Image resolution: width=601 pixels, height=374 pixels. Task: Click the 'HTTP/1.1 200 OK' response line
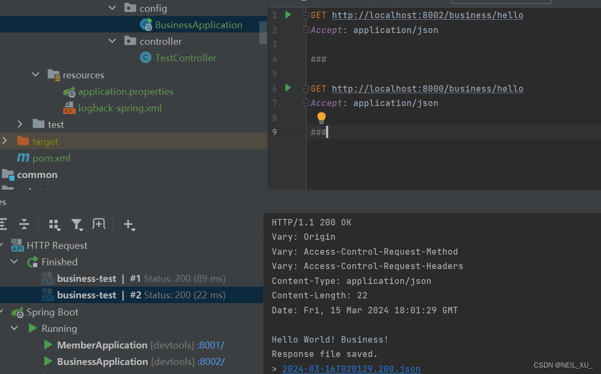tap(312, 223)
